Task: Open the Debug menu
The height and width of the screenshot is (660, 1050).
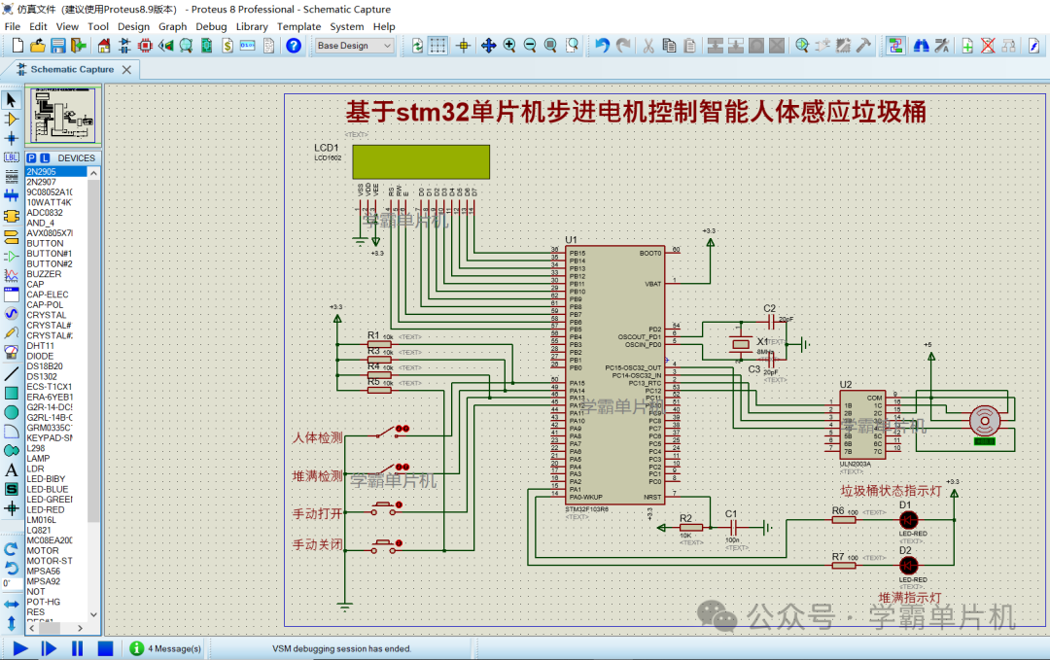Action: (x=211, y=27)
